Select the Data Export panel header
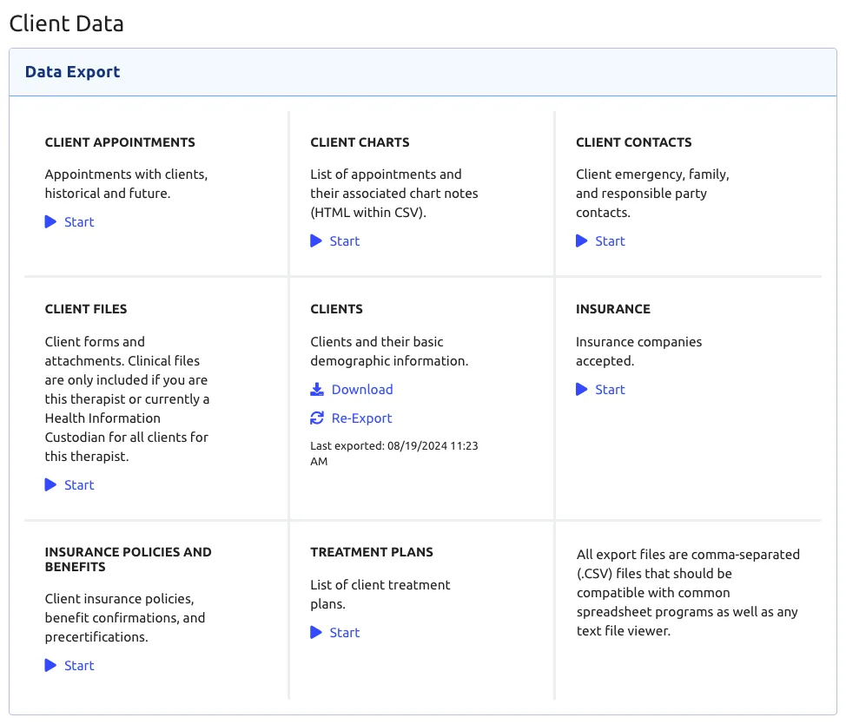This screenshot has width=846, height=724. [423, 72]
